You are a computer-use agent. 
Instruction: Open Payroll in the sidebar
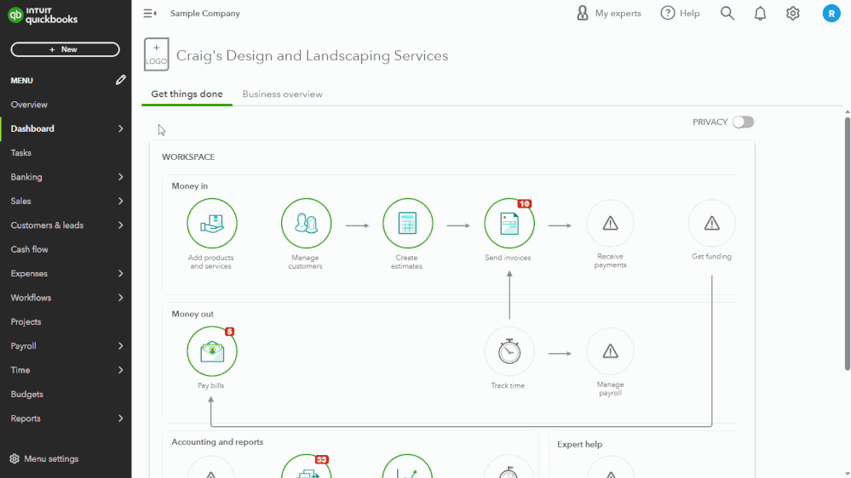(x=23, y=346)
